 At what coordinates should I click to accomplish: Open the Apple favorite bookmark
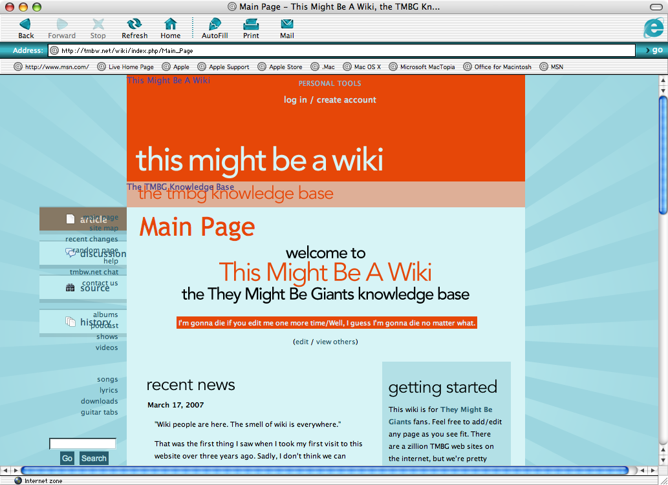[175, 67]
